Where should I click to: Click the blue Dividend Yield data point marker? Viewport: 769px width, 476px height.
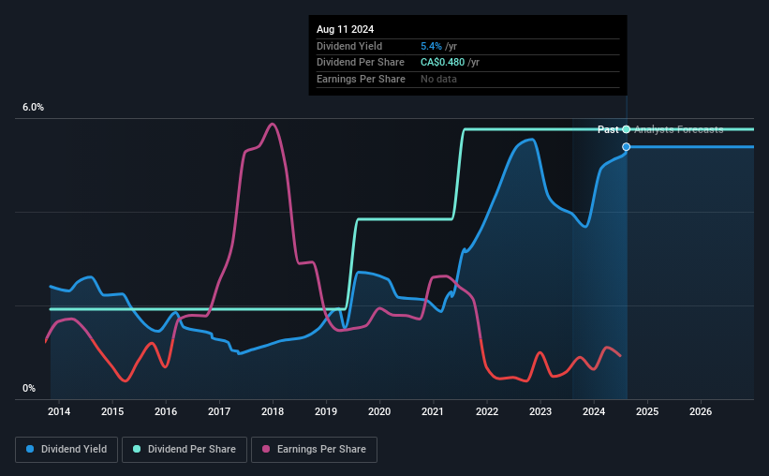(627, 147)
